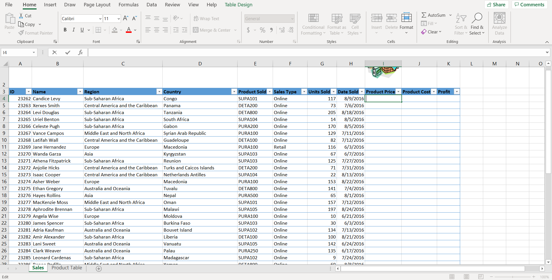Open the Product Table sheet
Viewport: 552px width, 280px height.
point(67,268)
